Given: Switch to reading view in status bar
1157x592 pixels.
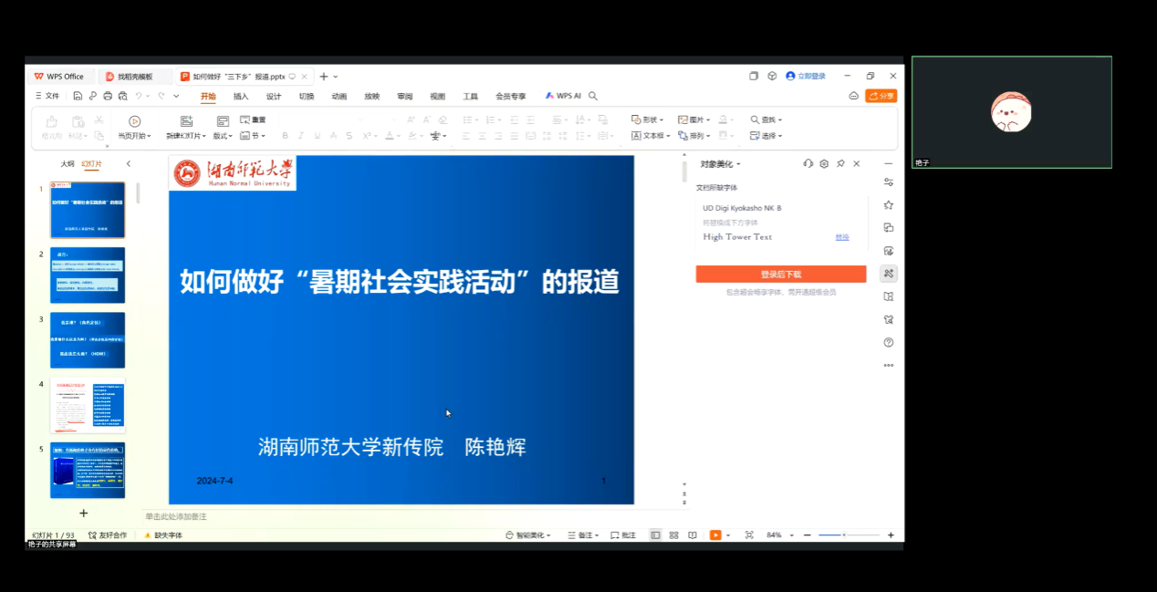Looking at the screenshot, I should coord(693,535).
